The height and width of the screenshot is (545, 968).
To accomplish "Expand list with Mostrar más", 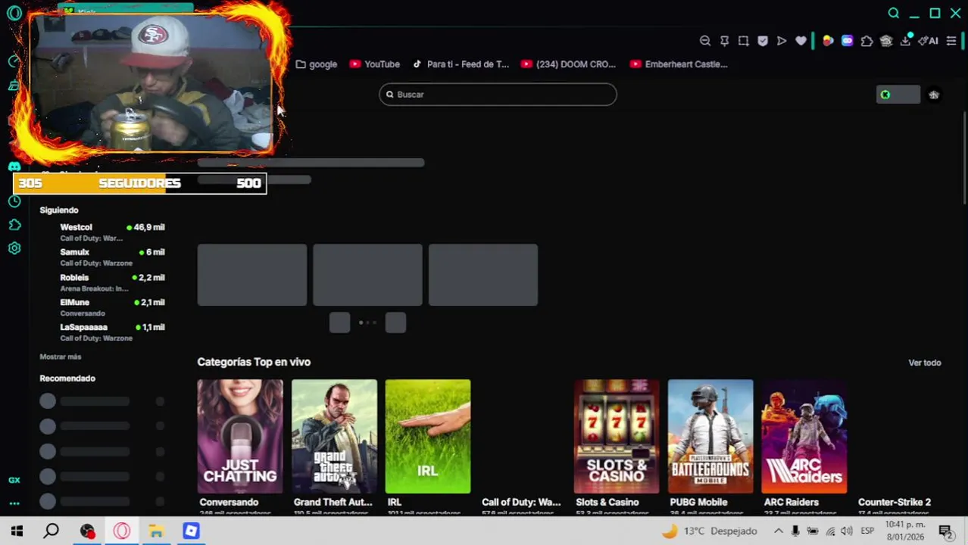I will pos(60,357).
